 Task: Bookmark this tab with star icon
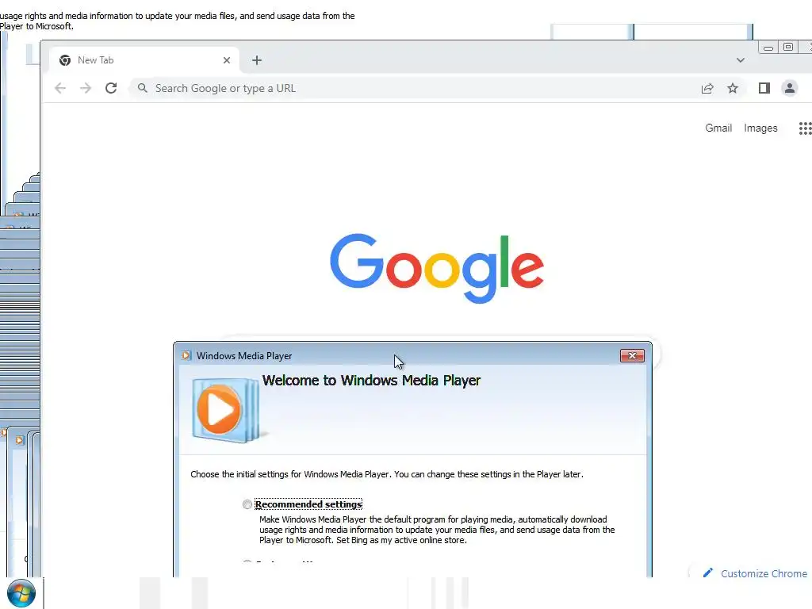click(732, 88)
